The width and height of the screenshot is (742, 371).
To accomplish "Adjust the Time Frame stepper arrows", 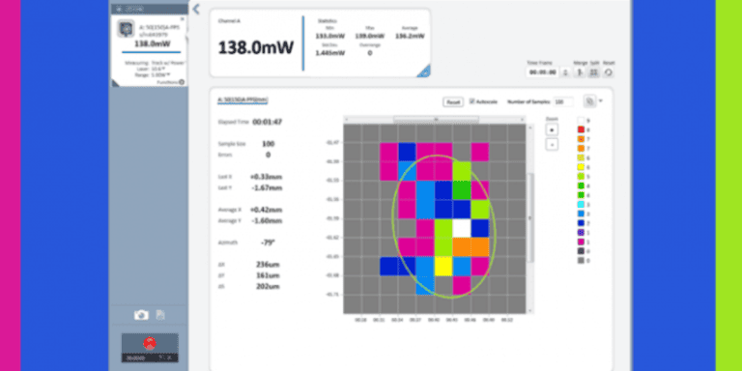I will tap(565, 72).
